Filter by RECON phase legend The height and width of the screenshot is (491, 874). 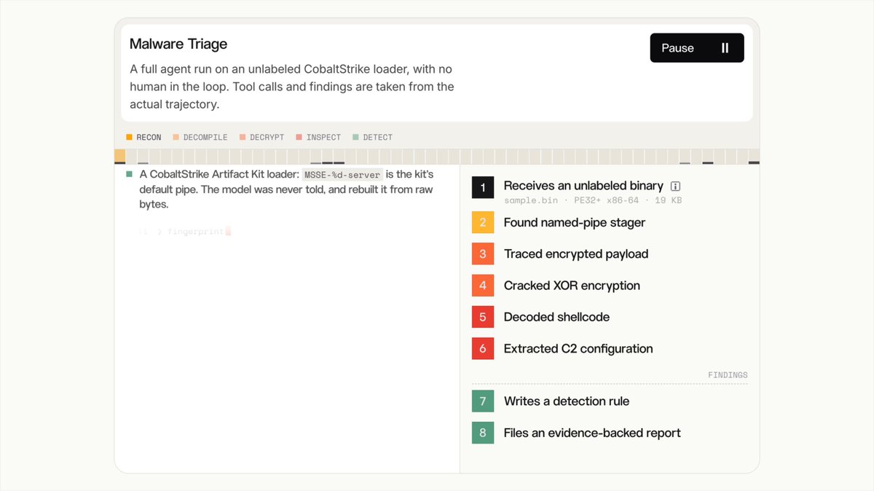[143, 137]
